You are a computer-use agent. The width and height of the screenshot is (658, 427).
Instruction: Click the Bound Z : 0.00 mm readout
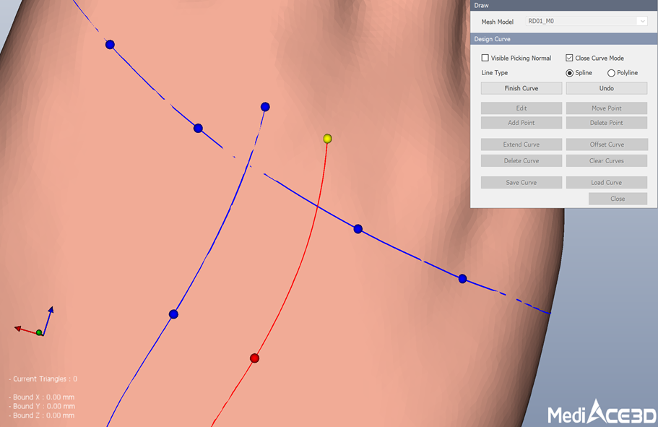42,415
